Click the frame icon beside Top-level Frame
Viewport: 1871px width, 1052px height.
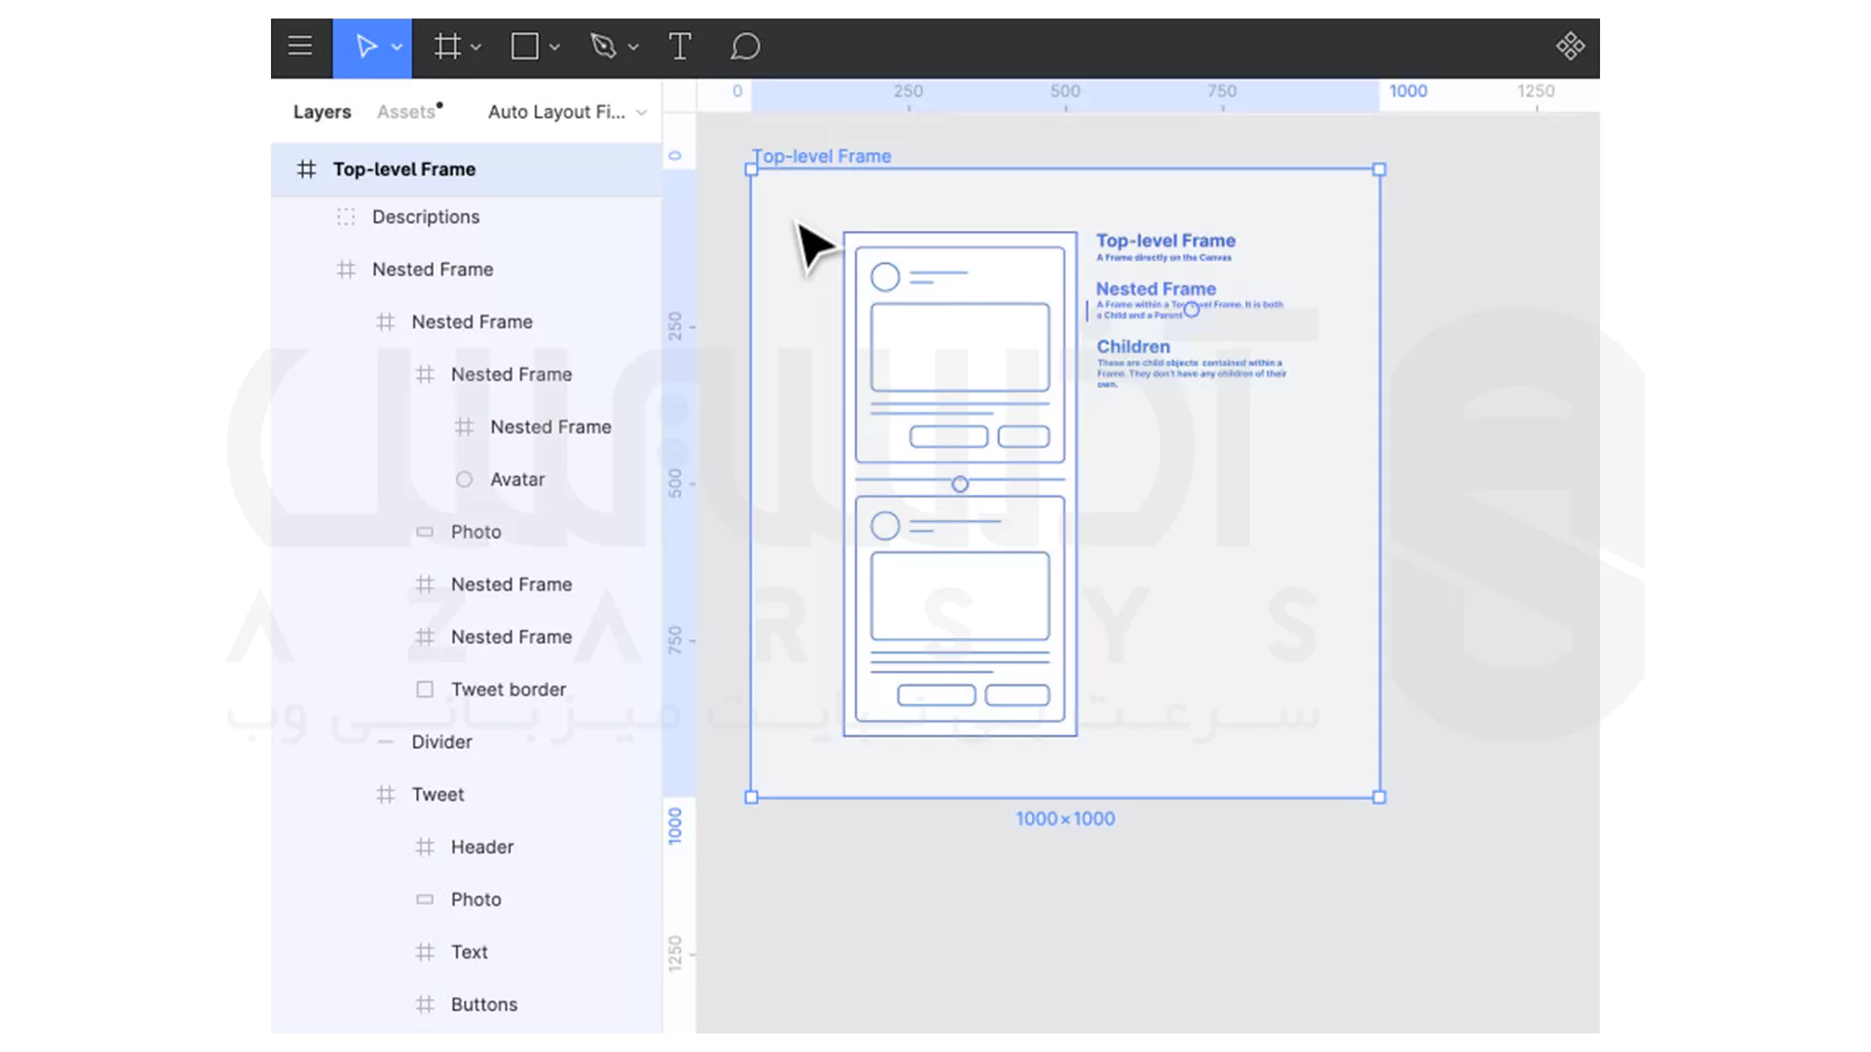tap(306, 169)
